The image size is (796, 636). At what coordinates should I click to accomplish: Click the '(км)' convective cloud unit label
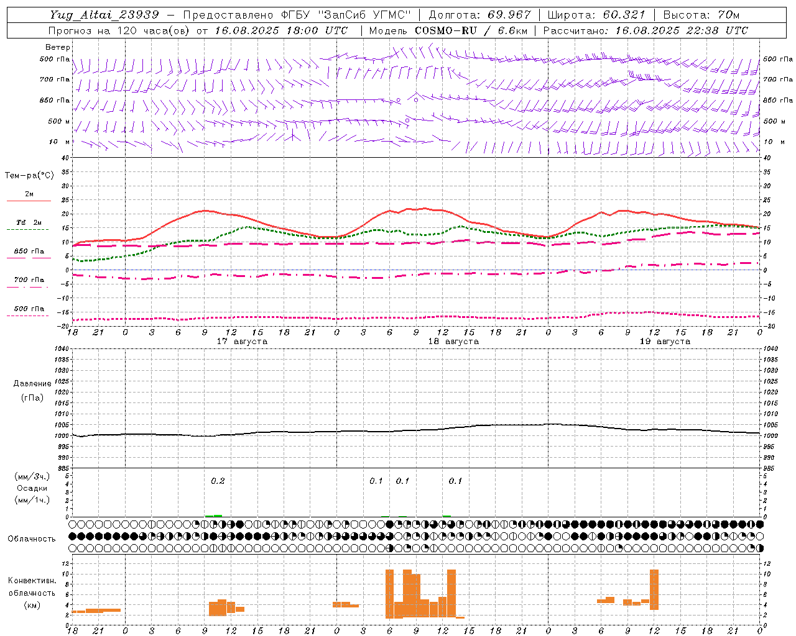pos(32,605)
